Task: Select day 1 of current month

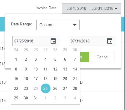Action: pos(16,59)
